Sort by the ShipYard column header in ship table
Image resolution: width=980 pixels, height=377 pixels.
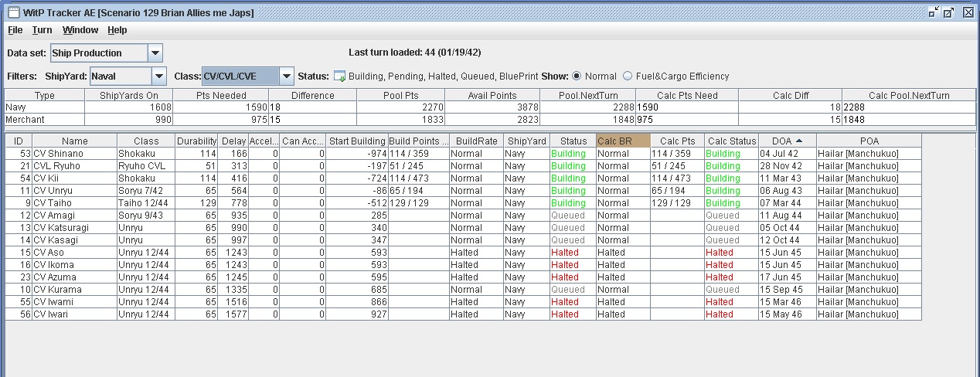coord(527,141)
